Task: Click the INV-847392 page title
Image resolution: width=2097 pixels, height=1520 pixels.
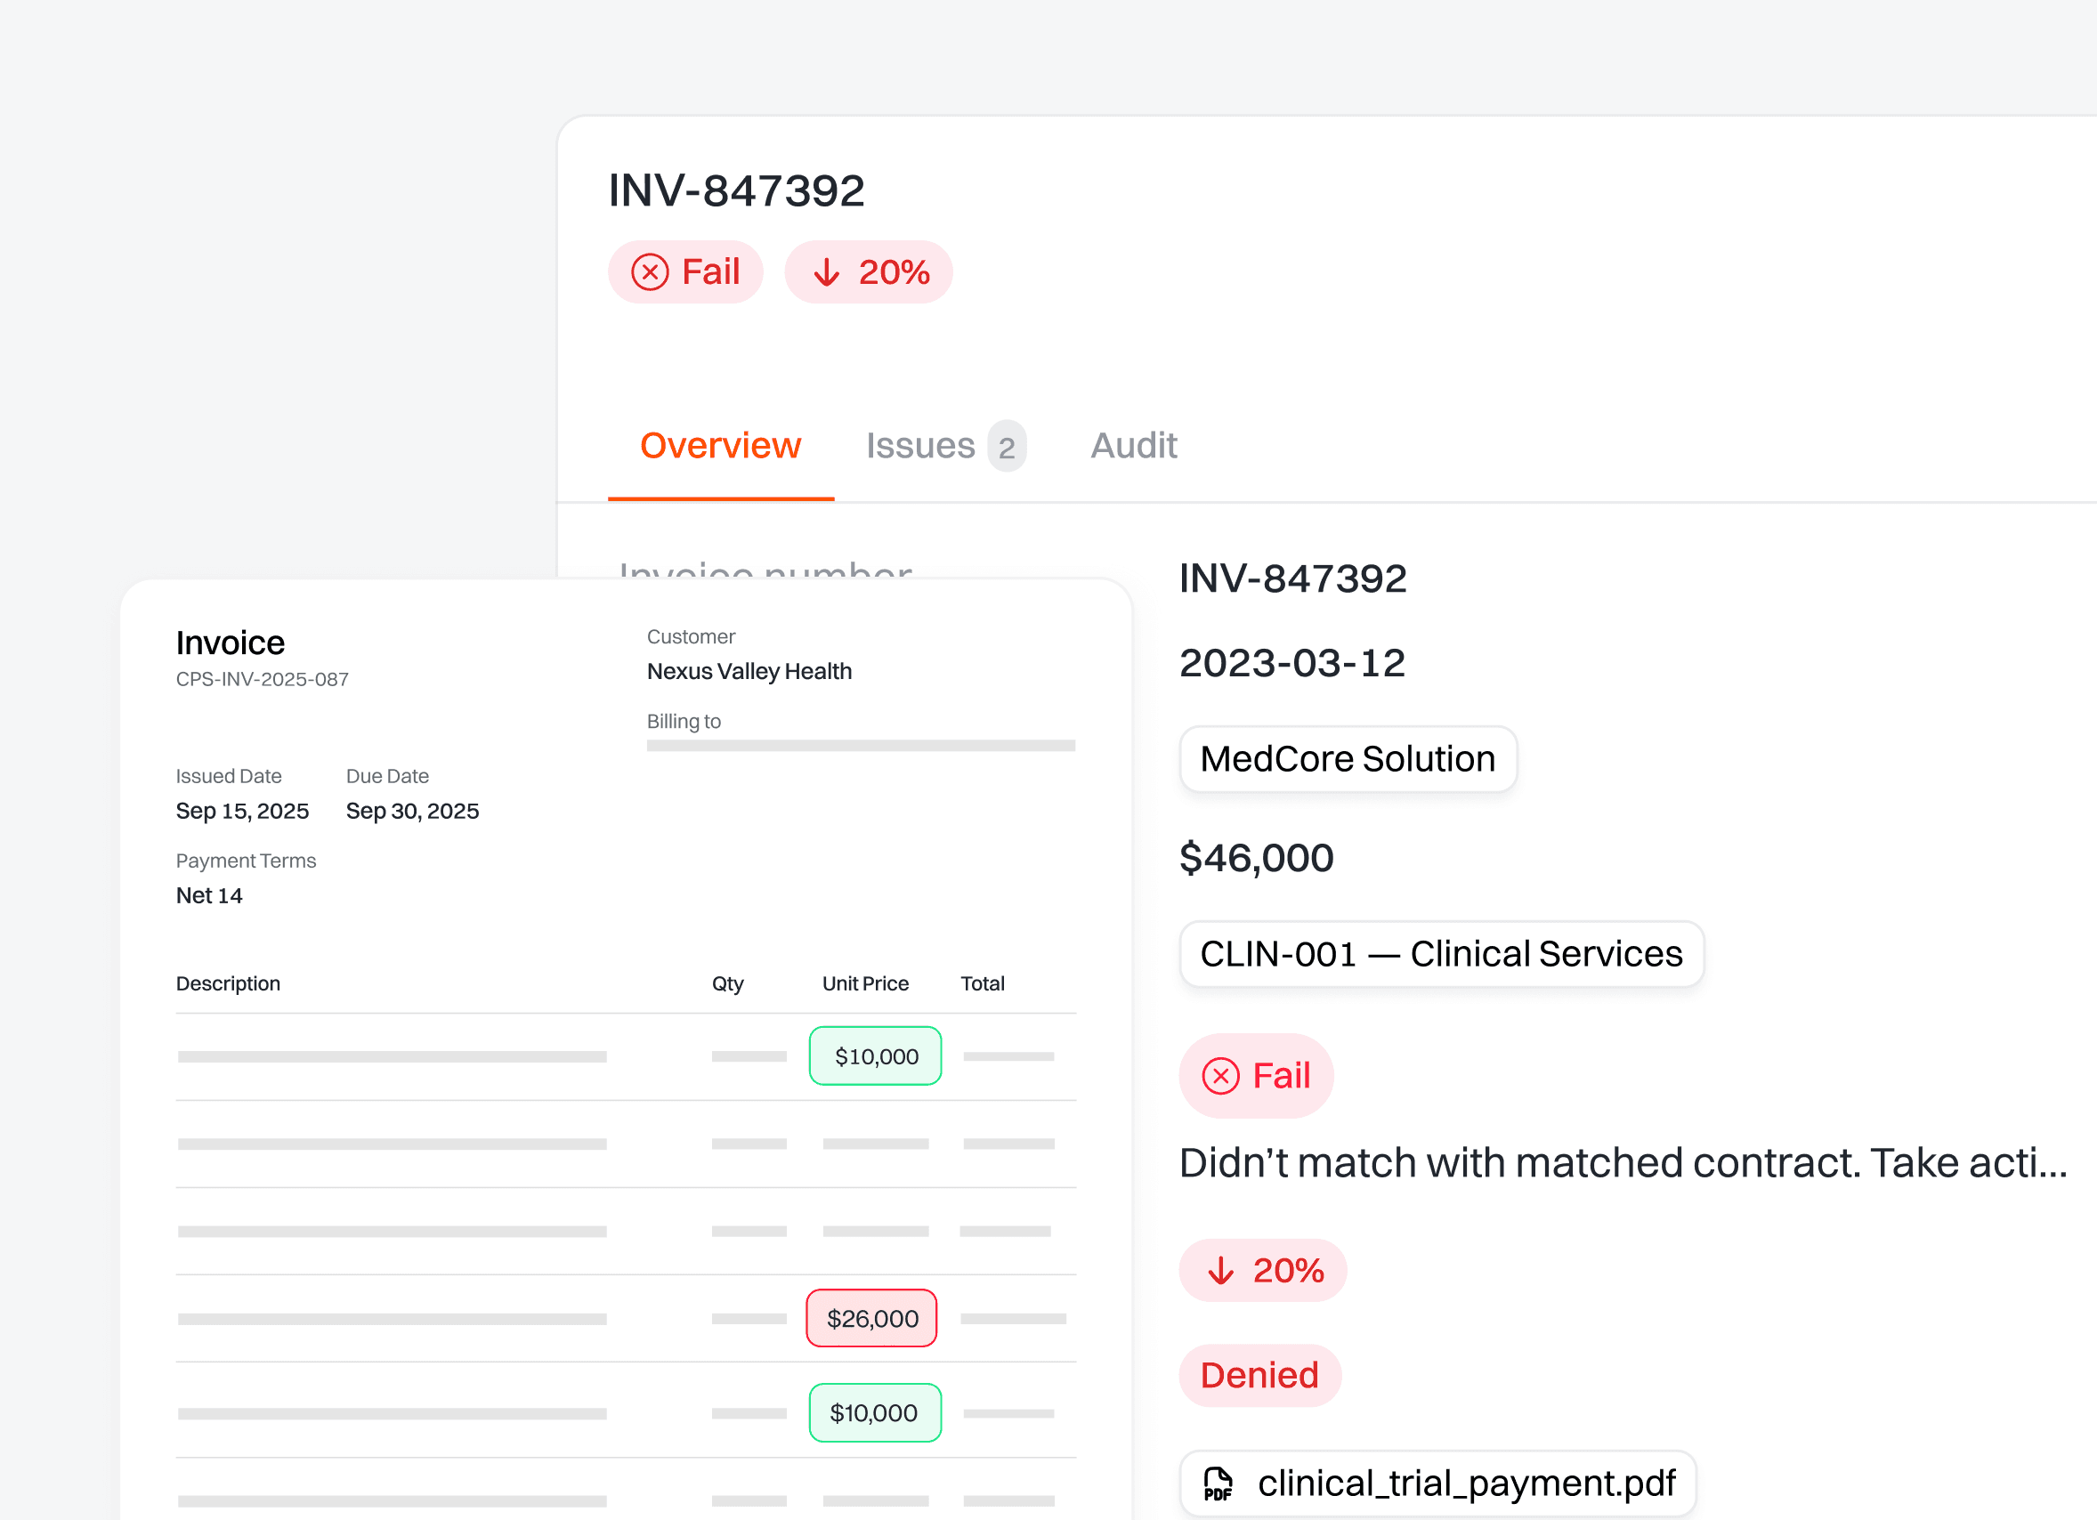Action: (736, 190)
